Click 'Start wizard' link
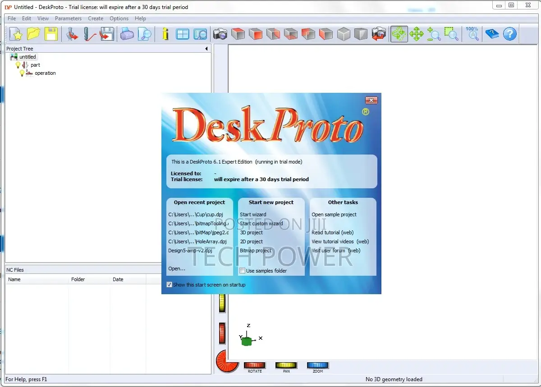The width and height of the screenshot is (541, 387). [x=253, y=214]
